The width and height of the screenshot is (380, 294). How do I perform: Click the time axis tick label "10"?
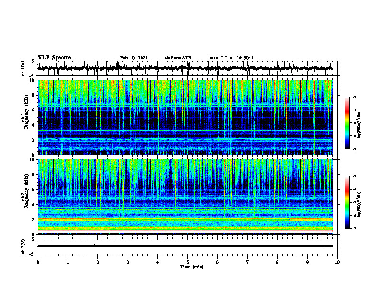pyautogui.click(x=337, y=262)
